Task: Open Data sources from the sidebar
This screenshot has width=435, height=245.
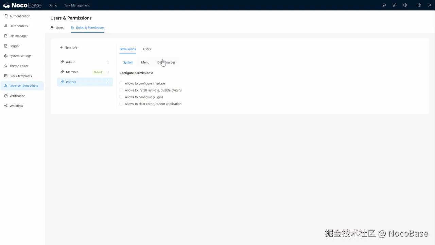Action: point(18,26)
